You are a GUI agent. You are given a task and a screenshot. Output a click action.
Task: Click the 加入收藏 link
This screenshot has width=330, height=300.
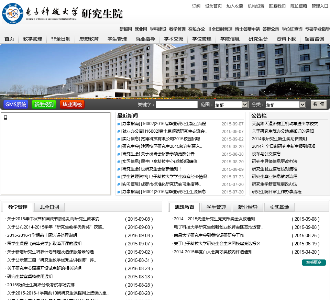tap(235, 6)
